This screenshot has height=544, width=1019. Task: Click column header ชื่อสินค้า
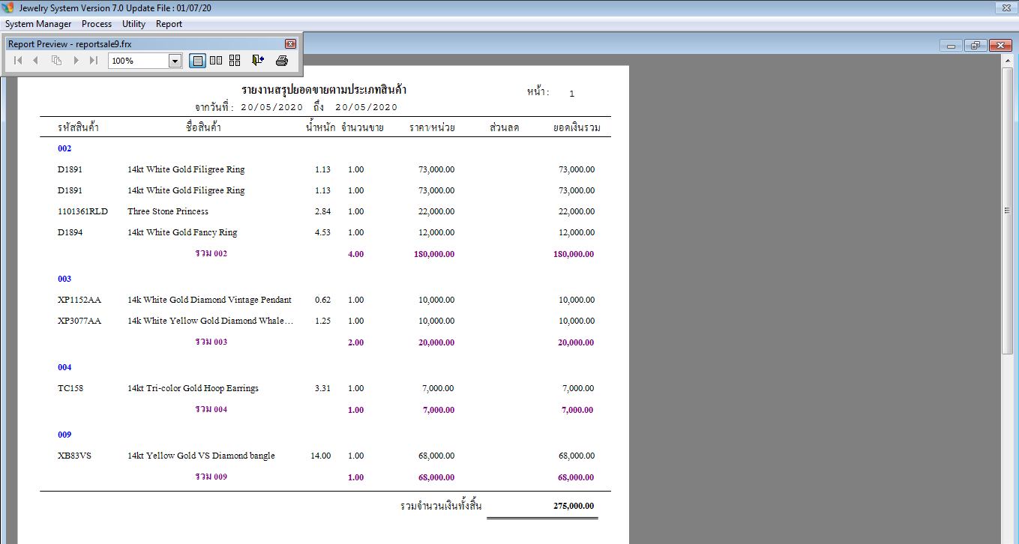click(203, 128)
